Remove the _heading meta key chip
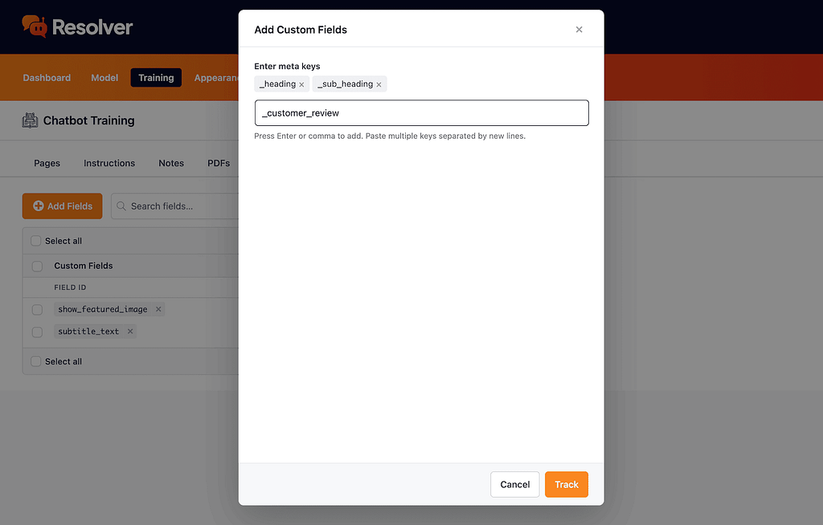 (x=302, y=84)
